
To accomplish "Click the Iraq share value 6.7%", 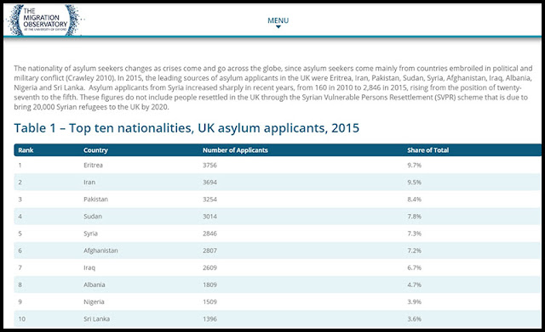I will click(415, 267).
